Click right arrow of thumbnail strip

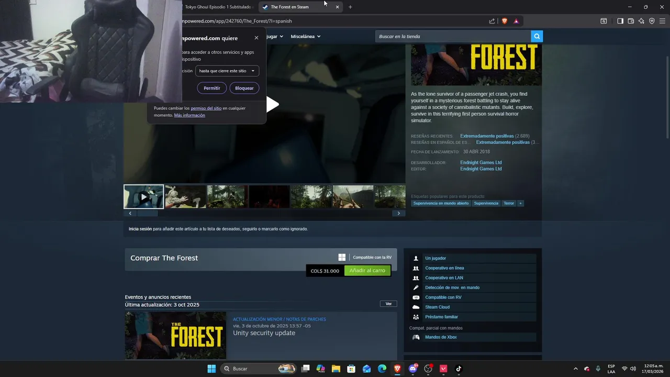click(399, 213)
